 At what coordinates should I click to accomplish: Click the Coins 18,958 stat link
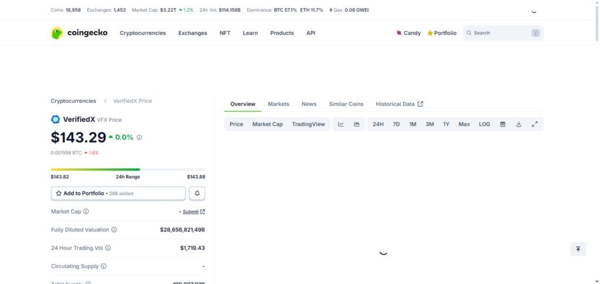click(x=66, y=10)
